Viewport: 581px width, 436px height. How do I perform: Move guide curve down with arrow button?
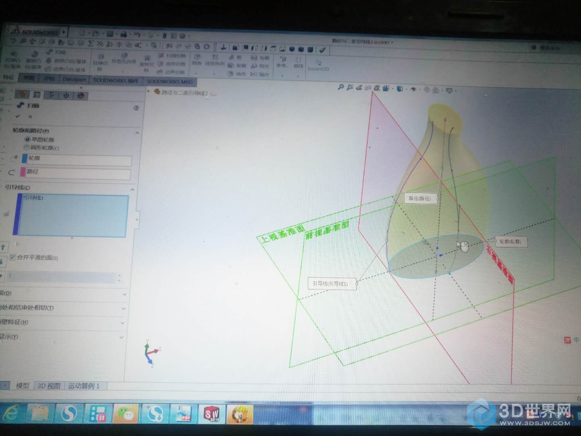[x=2, y=261]
